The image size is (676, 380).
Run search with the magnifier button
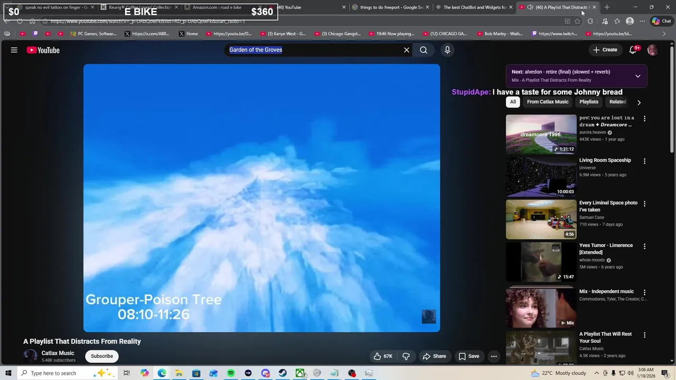[424, 50]
